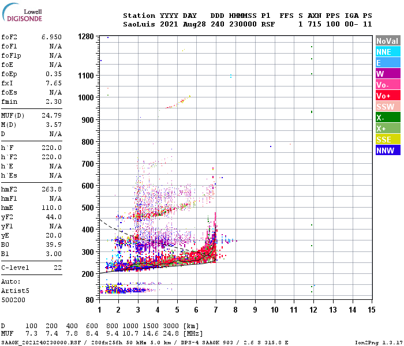Click the RSF P1 header value
This screenshot has height=346, width=404.
pos(268,24)
